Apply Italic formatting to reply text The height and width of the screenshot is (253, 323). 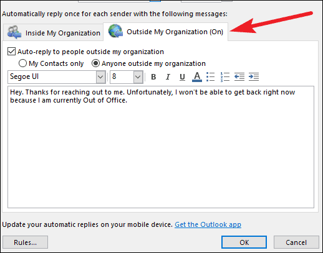[x=168, y=77]
